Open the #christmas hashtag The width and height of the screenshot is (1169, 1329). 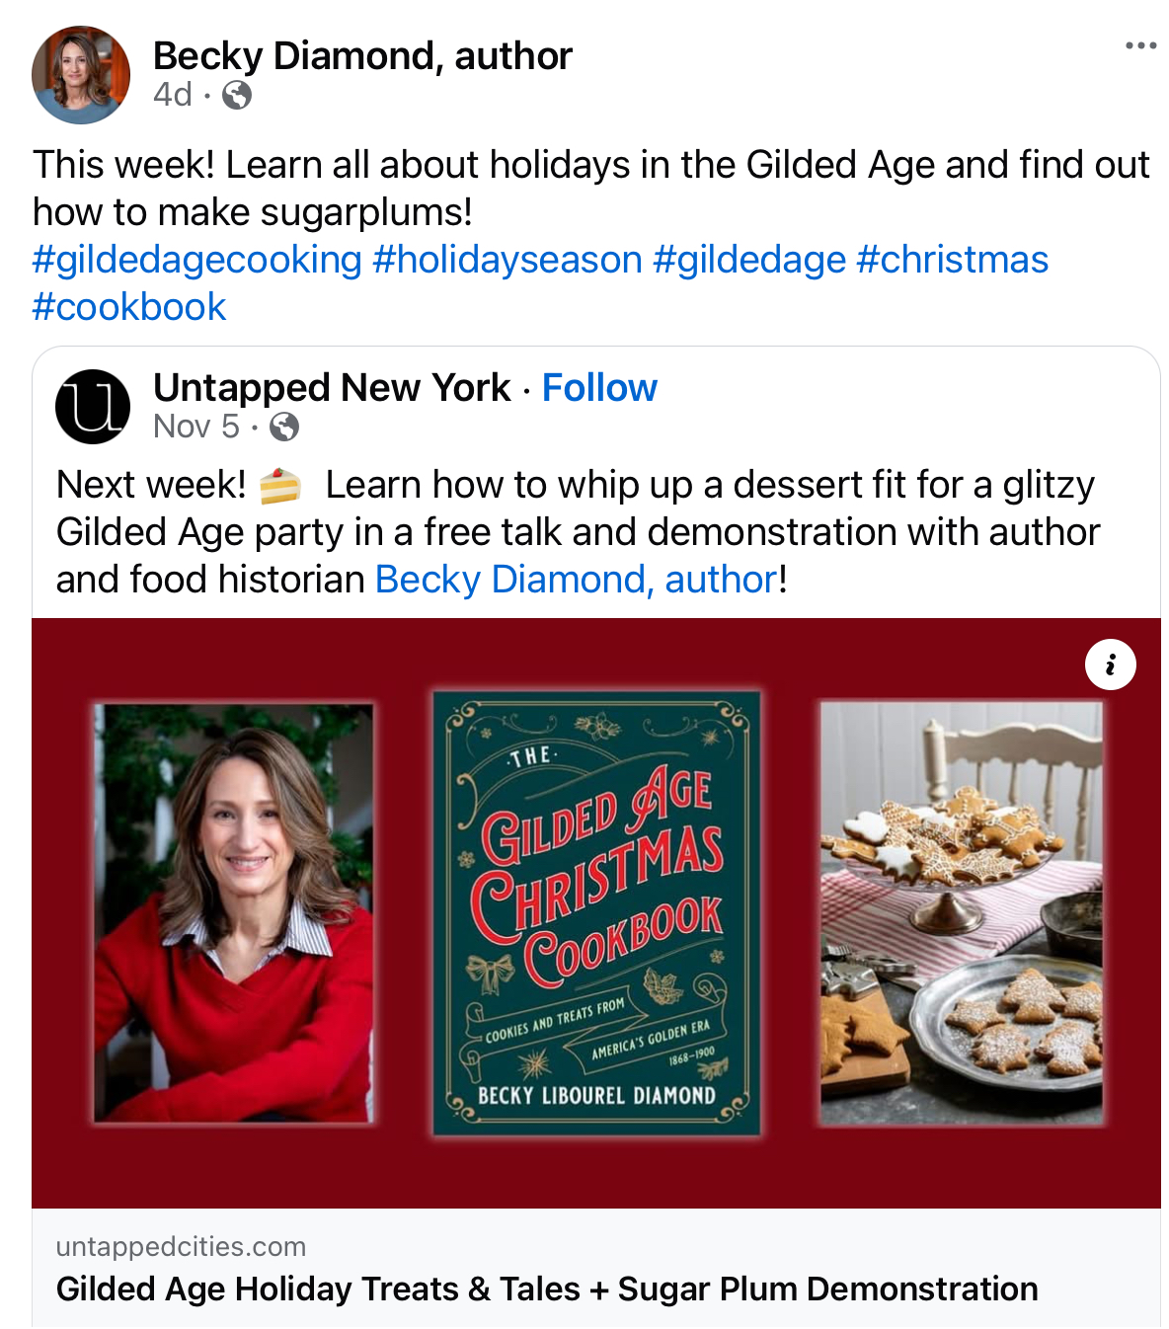tap(952, 260)
